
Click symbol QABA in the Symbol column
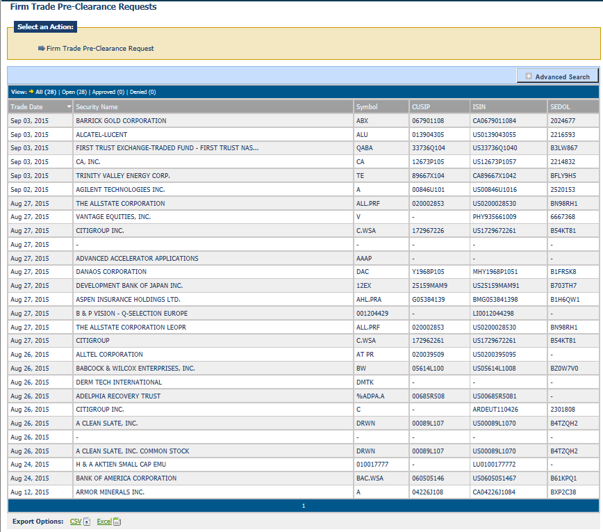364,148
